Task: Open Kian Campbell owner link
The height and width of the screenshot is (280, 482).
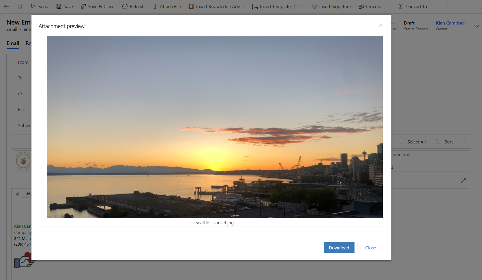Action: coord(451,23)
